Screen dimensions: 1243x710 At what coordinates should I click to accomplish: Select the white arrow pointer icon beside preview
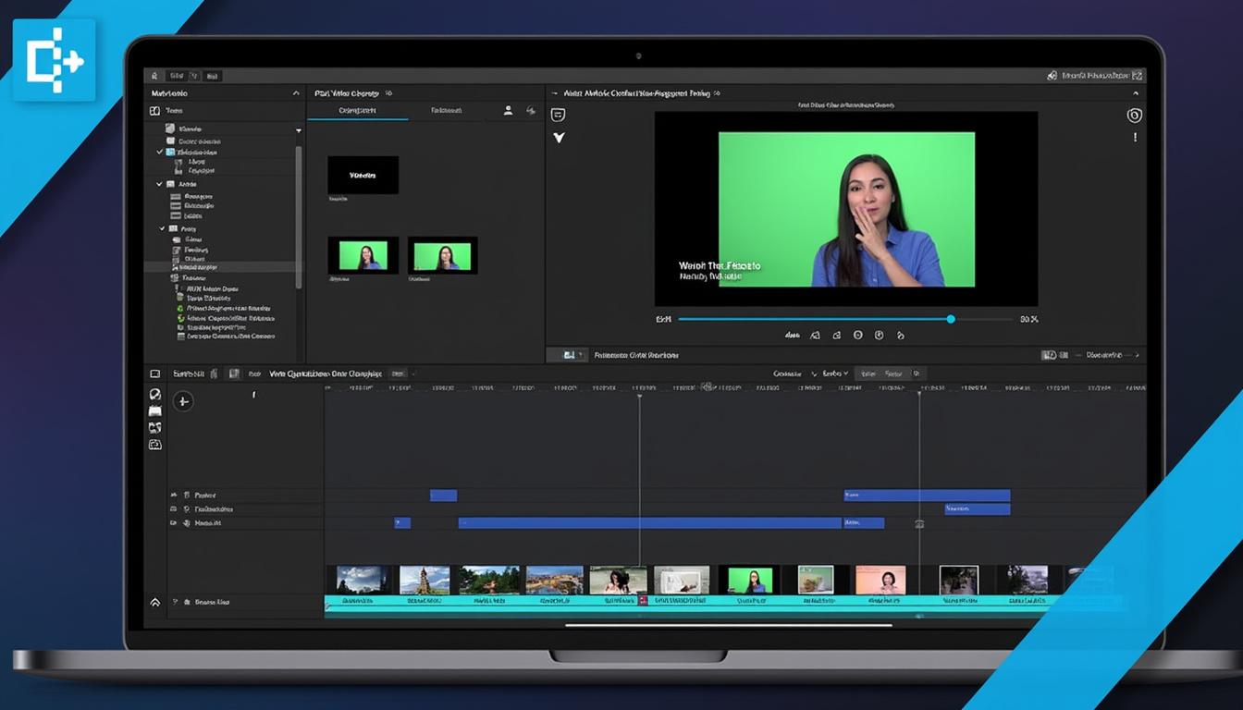(559, 138)
